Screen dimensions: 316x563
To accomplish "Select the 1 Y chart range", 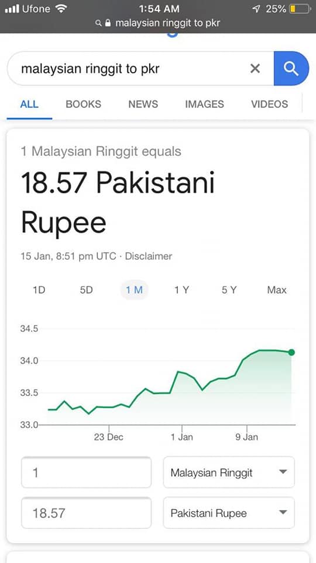I will pos(181,290).
